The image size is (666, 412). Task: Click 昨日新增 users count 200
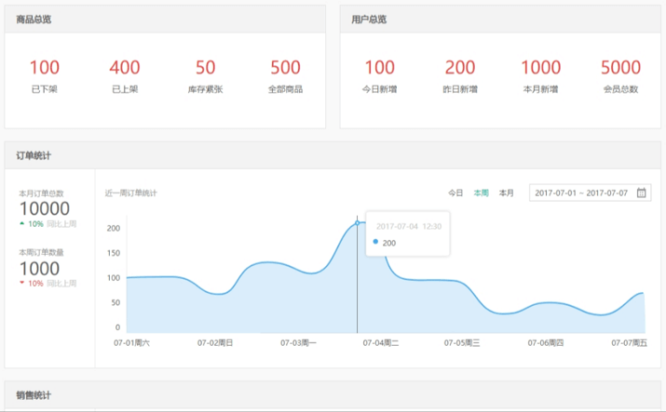click(x=460, y=67)
